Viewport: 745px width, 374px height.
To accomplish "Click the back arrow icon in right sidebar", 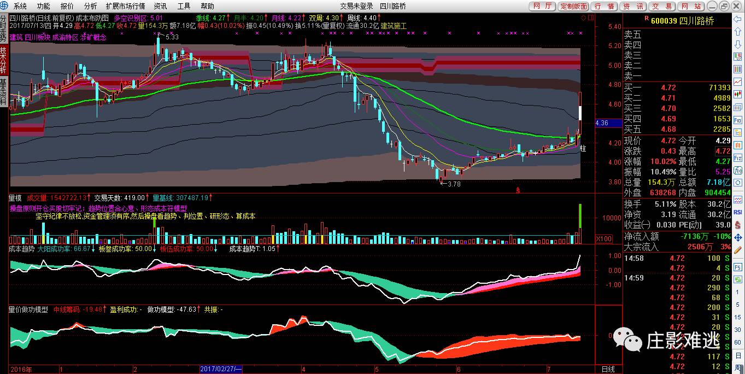I will pyautogui.click(x=737, y=19).
